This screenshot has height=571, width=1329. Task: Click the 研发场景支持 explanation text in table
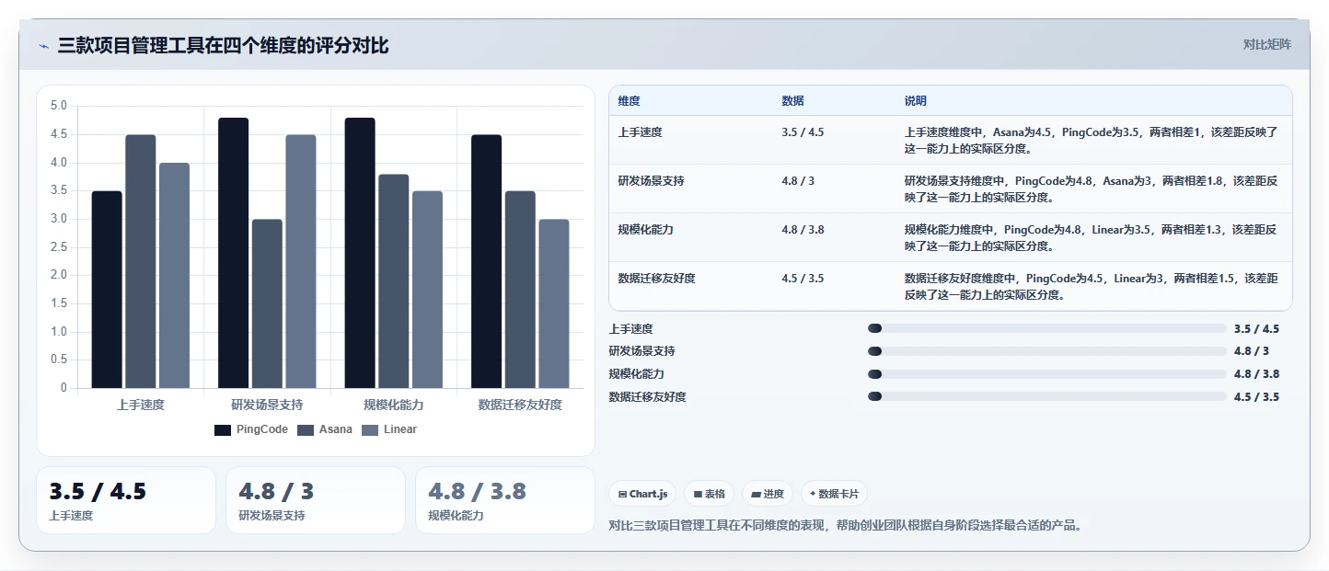1092,188
